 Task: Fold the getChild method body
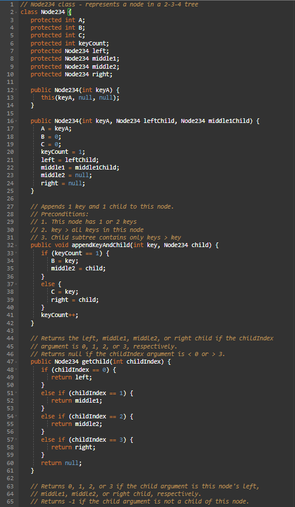coord(16,361)
